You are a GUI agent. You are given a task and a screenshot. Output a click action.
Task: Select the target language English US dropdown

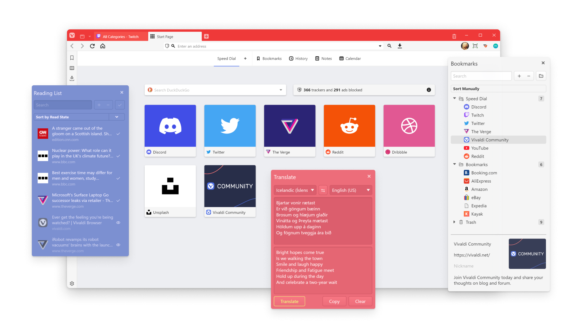349,190
